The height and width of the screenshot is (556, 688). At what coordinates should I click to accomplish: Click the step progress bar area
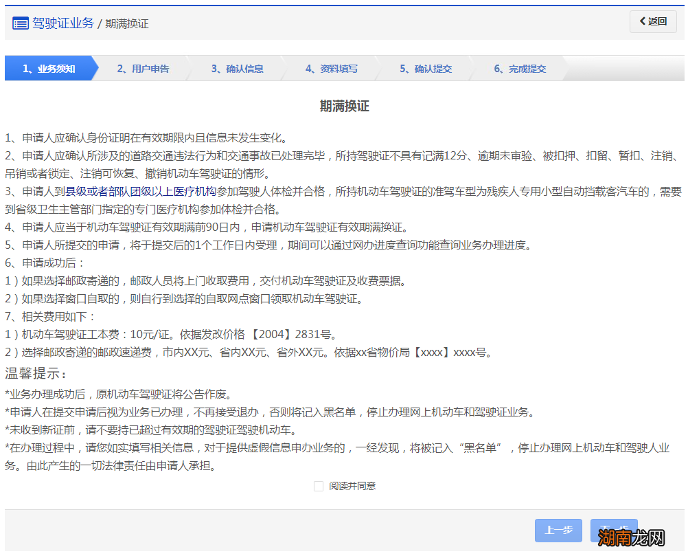(x=343, y=68)
